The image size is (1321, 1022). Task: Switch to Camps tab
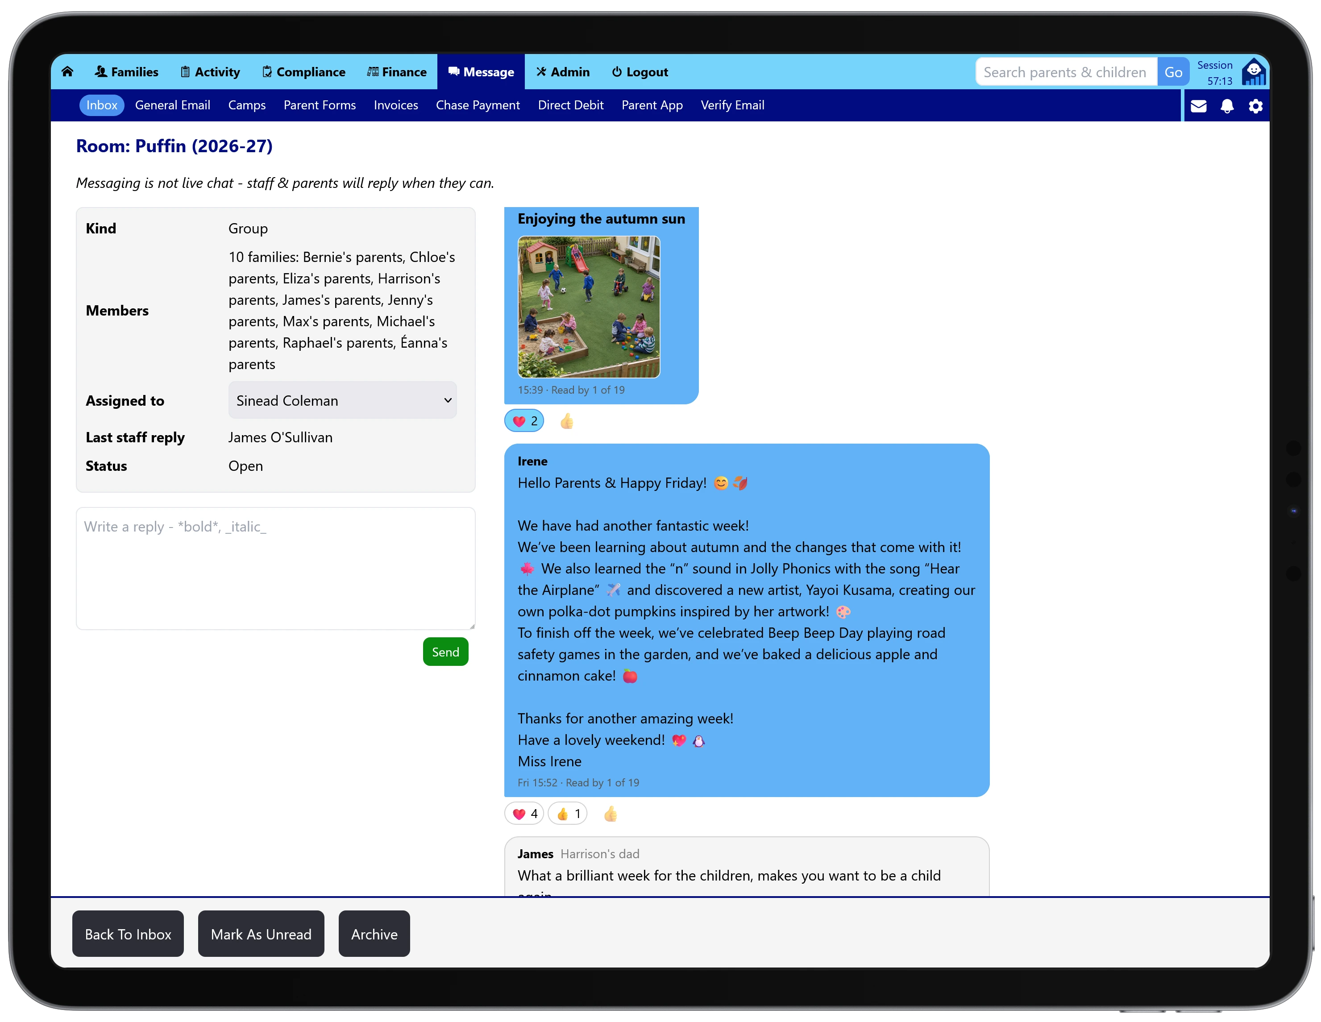tap(247, 105)
